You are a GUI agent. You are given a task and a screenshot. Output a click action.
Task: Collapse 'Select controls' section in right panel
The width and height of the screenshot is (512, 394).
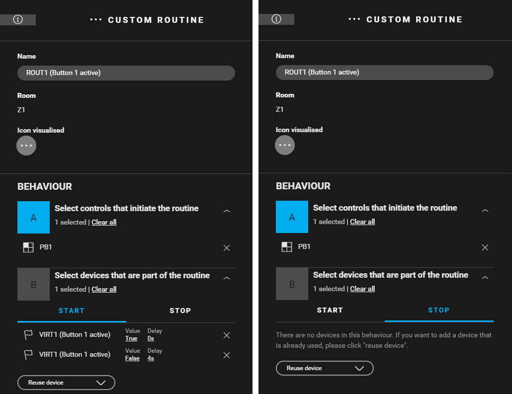pyautogui.click(x=485, y=211)
